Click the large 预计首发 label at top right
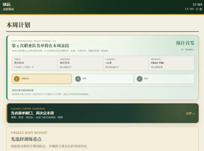This screenshot has width=204, height=151. point(185,43)
